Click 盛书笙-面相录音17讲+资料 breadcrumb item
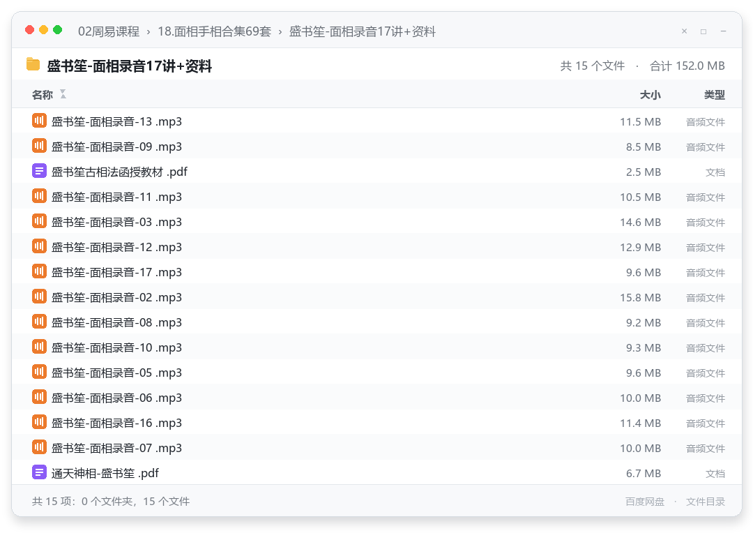This screenshot has height=533, width=753. [362, 31]
